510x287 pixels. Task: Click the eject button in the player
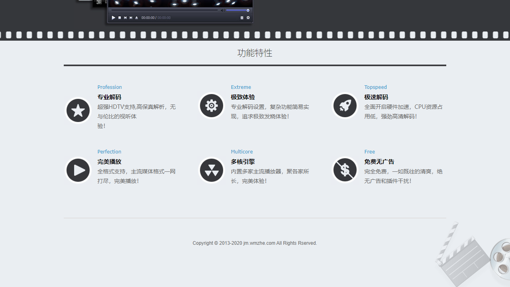[137, 18]
